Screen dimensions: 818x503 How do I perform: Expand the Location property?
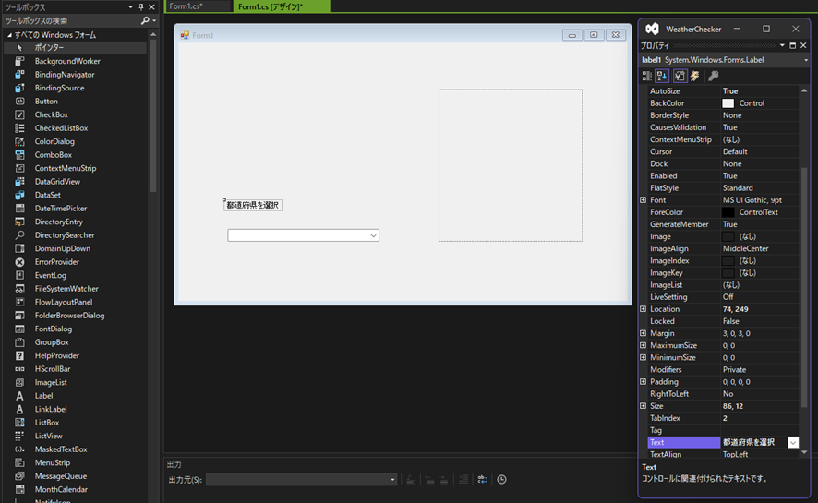tap(643, 309)
